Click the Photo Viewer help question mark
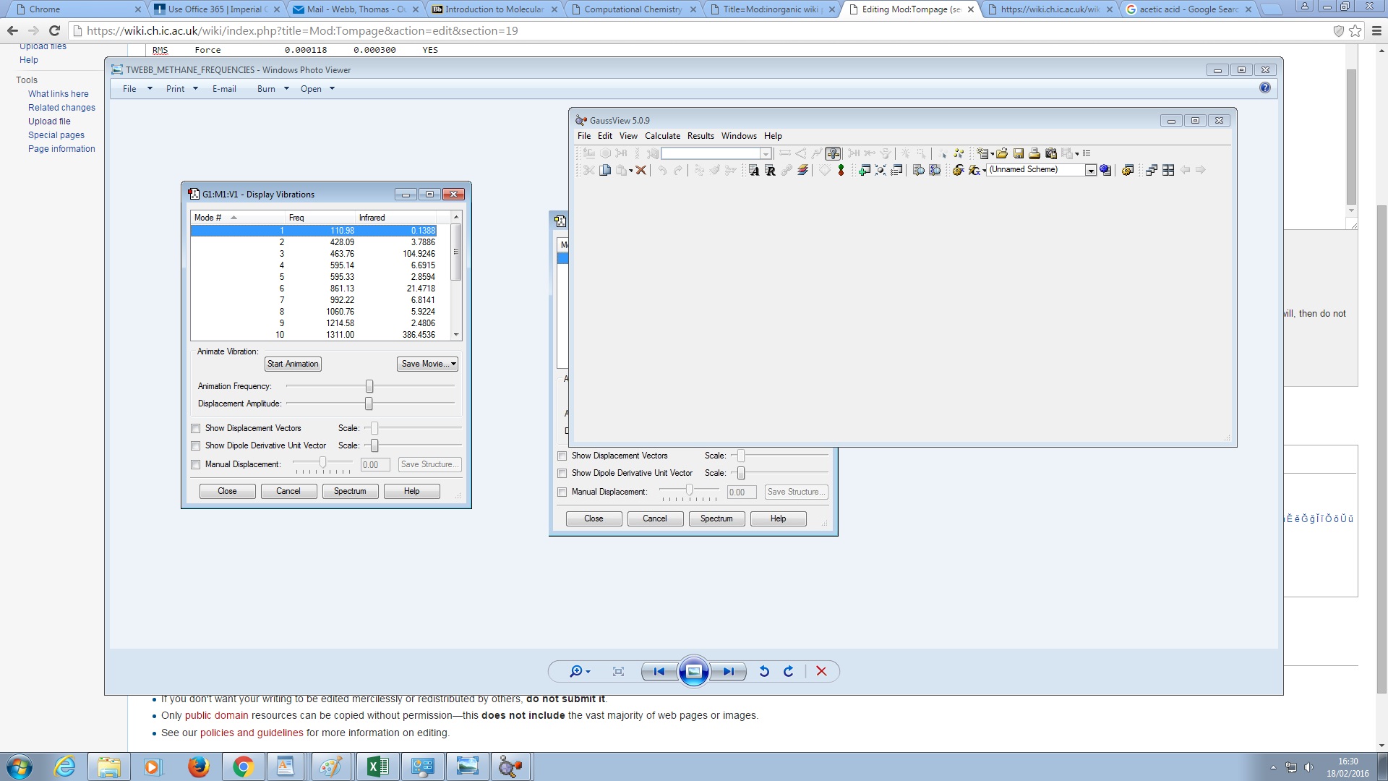 [1264, 88]
